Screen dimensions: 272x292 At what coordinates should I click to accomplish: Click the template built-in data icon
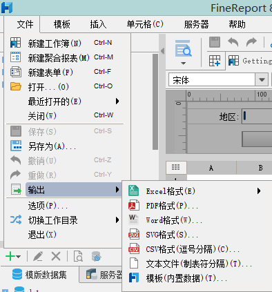coord(134,278)
